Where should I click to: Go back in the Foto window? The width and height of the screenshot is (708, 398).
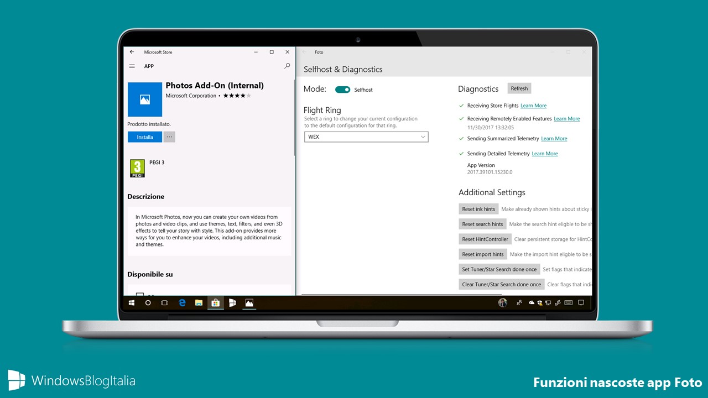coord(304,52)
